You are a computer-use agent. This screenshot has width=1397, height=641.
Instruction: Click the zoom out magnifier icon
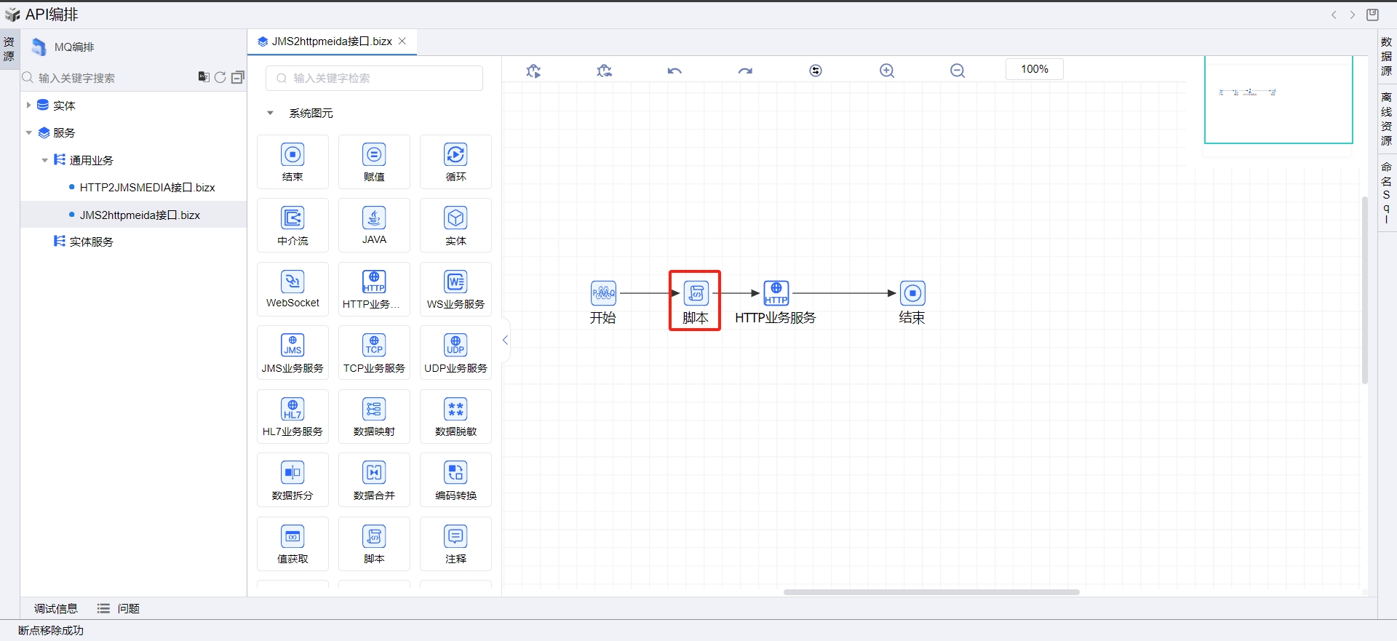(958, 71)
